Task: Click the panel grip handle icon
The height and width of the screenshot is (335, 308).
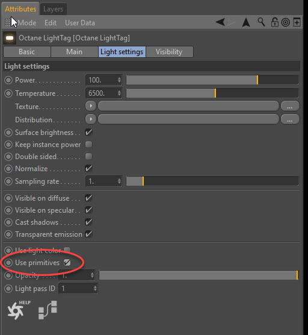Action: tap(7, 22)
